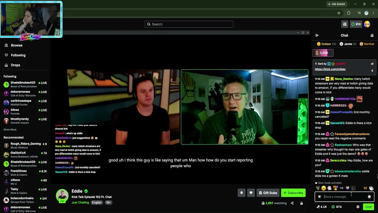Open xWonn Mir 4 channel
Screen dimensions: 378x213
pos(25,182)
